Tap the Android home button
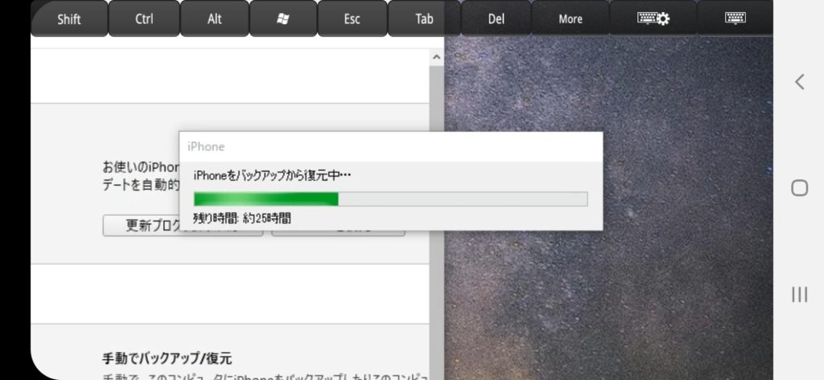The image size is (824, 380). coord(799,188)
